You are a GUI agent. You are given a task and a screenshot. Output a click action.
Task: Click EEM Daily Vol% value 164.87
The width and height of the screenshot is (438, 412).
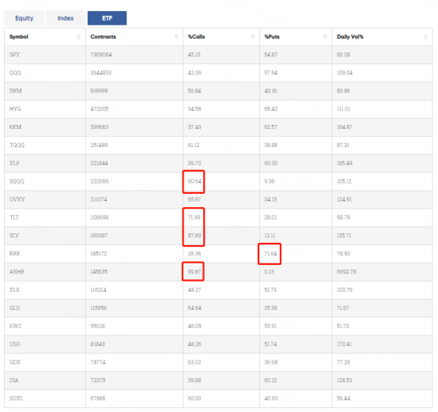(x=345, y=127)
